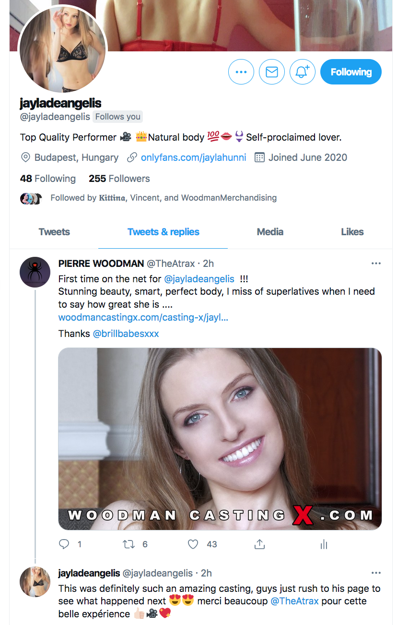This screenshot has width=409, height=625.
Task: Open the profile more options (three dots) button
Action: click(x=241, y=72)
